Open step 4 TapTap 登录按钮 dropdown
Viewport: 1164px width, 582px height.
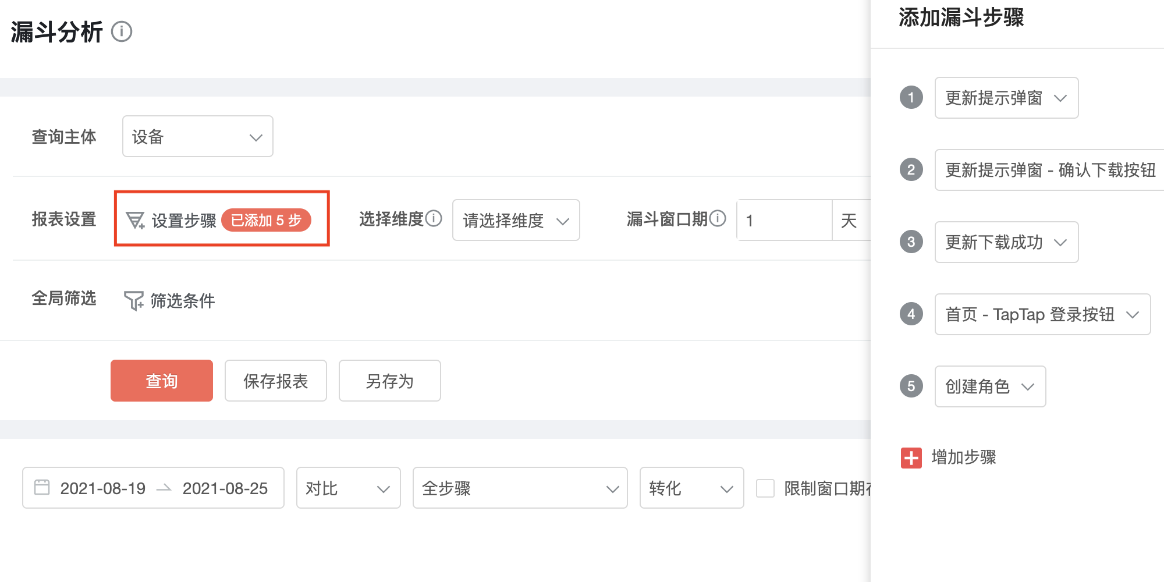[x=1043, y=314]
